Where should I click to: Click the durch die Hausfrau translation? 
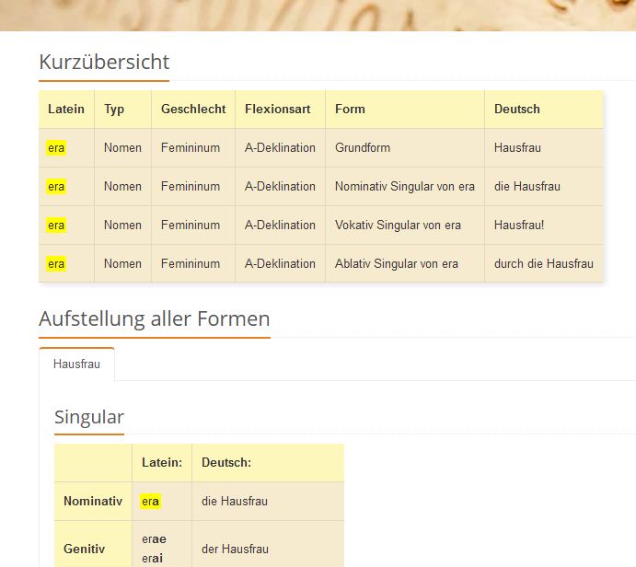(544, 263)
